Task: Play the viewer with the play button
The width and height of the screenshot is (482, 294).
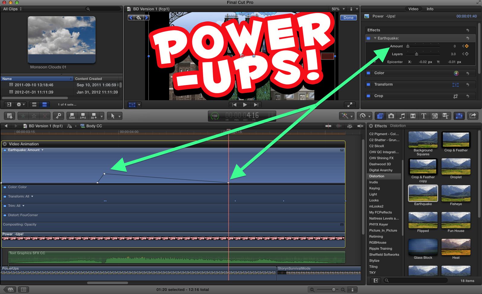Action: pyautogui.click(x=245, y=105)
